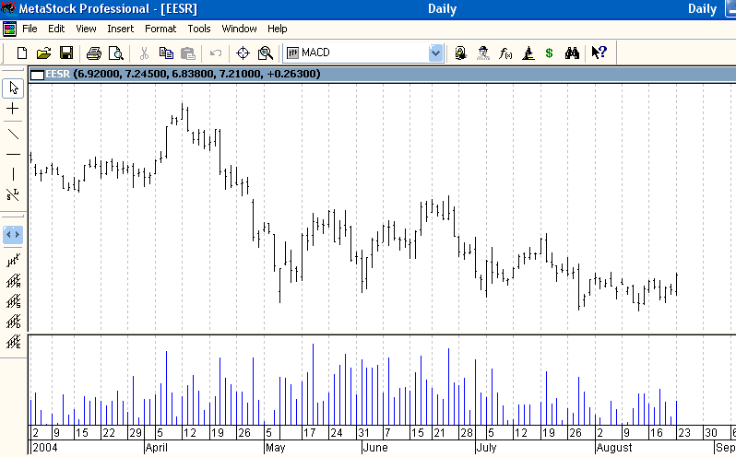Screen dimensions: 736x457
Task: Click the MetaStock application icon in the title bar
Action: coord(8,8)
